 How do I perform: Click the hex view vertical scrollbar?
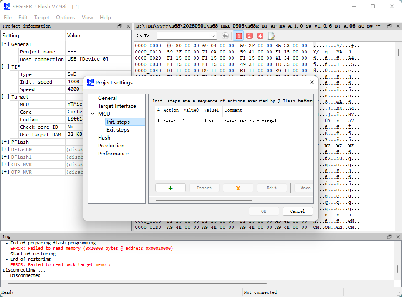click(x=398, y=53)
